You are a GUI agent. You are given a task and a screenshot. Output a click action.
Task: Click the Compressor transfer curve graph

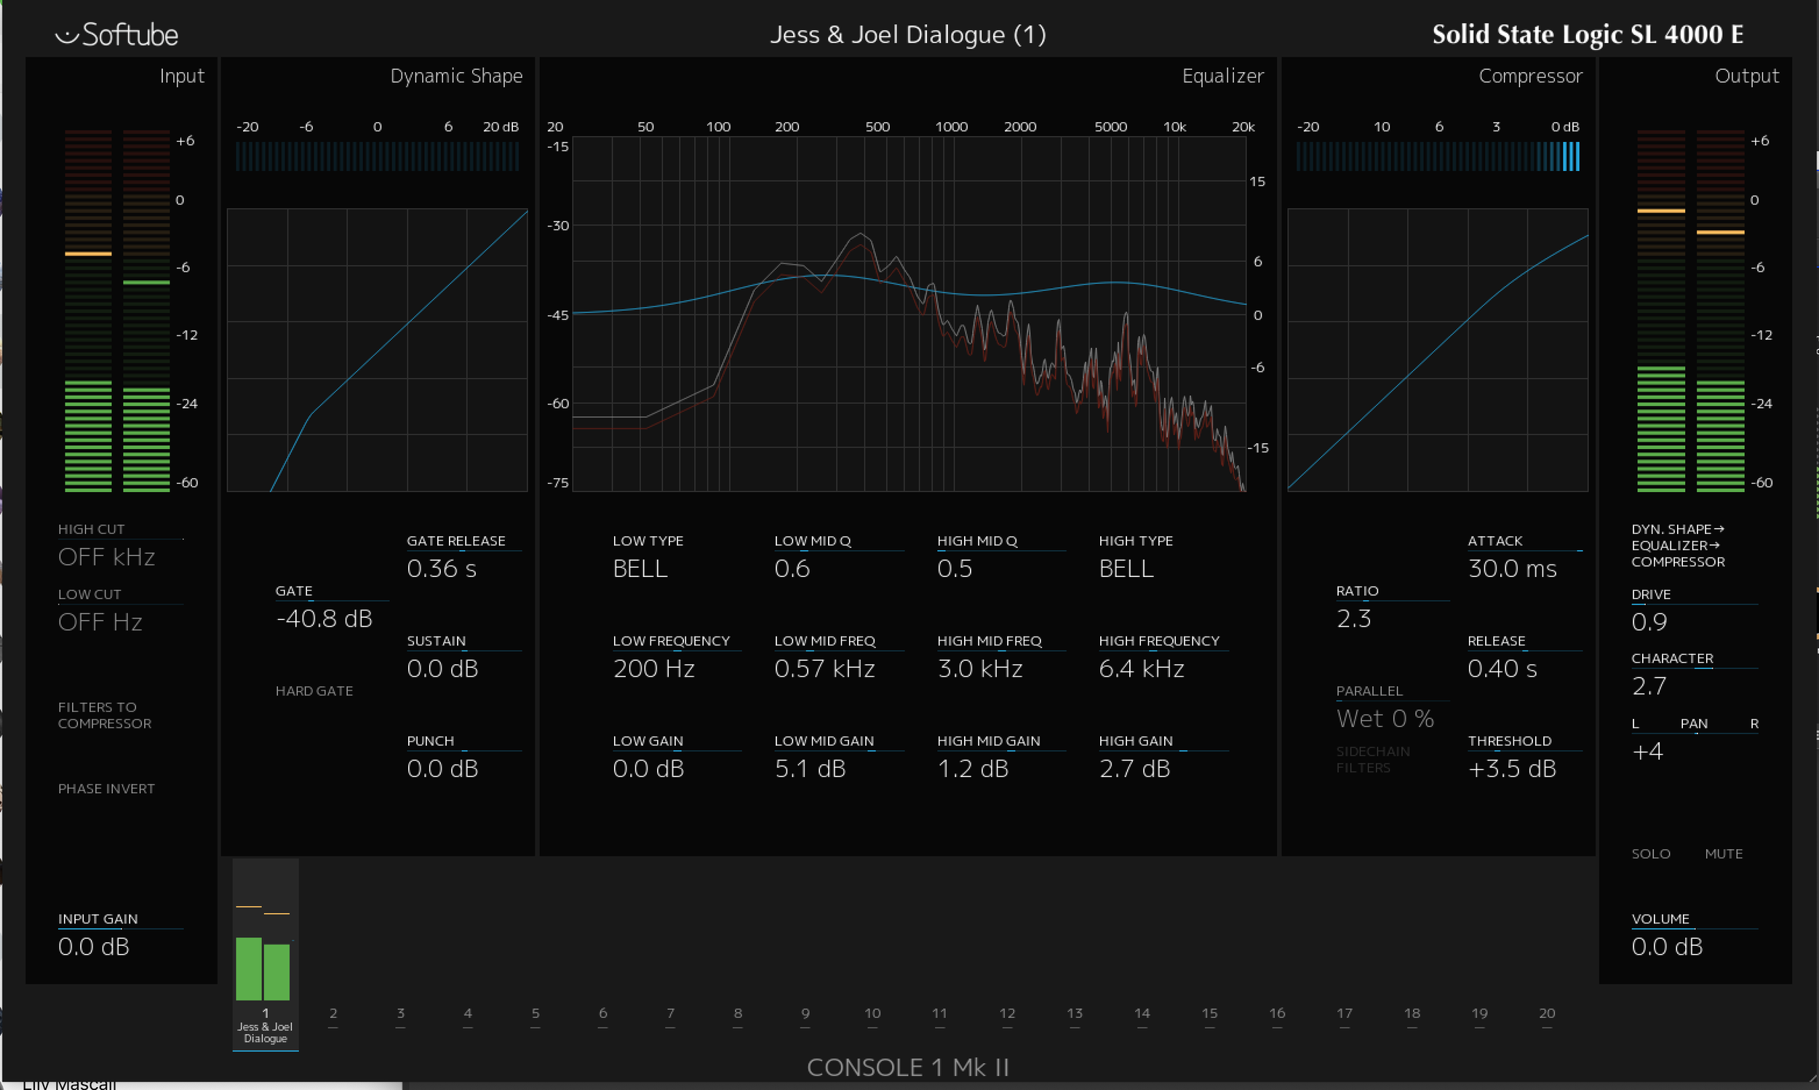click(x=1438, y=349)
